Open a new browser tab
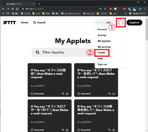The height and width of the screenshot is (132, 148). 39,4
